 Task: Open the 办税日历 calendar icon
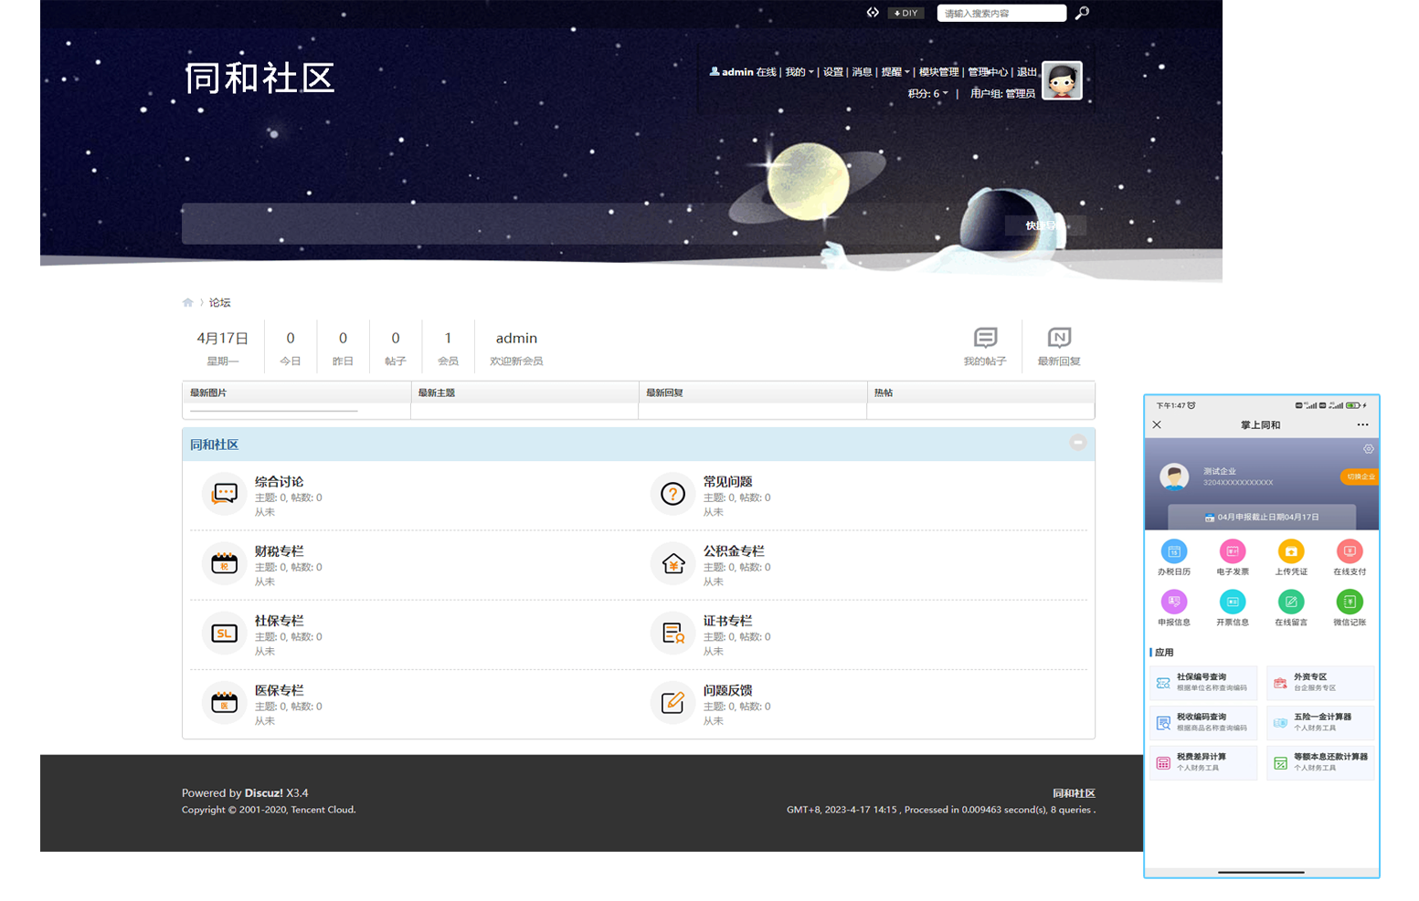(x=1174, y=551)
